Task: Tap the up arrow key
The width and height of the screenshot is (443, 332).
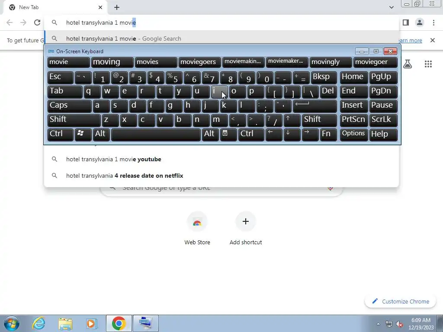Action: (x=292, y=120)
